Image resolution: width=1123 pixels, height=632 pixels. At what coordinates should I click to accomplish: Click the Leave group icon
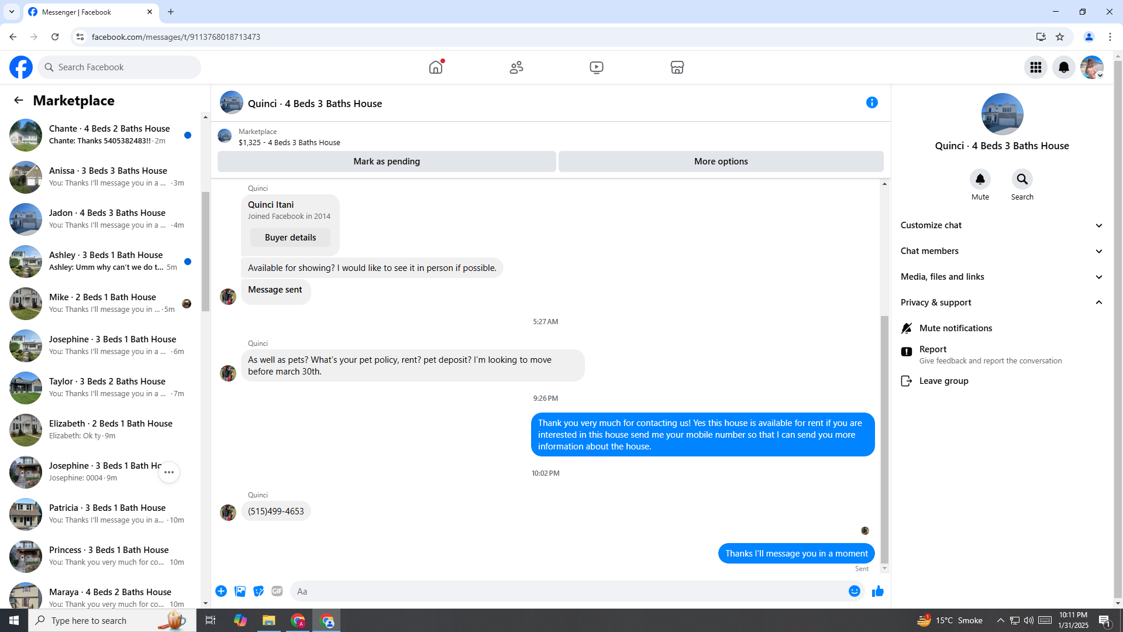(x=907, y=381)
